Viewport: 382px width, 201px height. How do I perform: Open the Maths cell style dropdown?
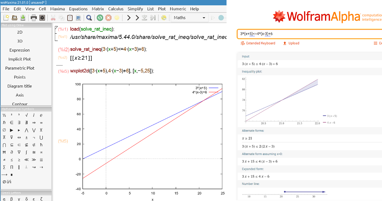coord(189,18)
